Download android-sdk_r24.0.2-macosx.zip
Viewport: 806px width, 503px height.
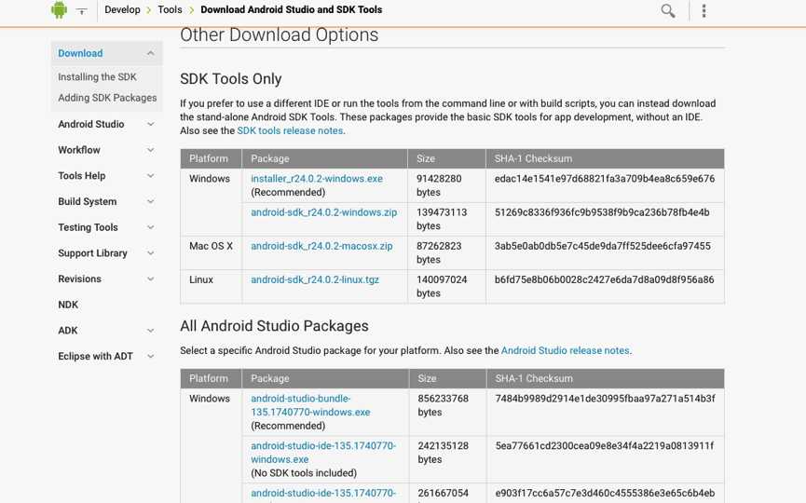click(321, 246)
